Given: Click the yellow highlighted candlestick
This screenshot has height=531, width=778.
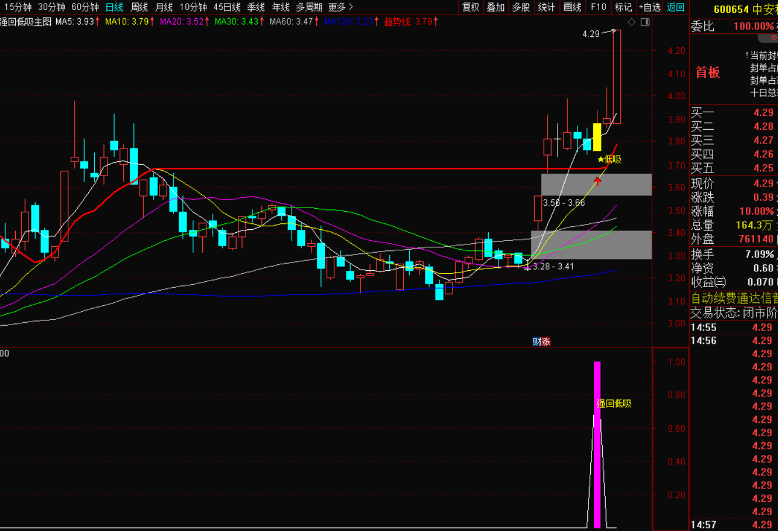Looking at the screenshot, I should 597,137.
